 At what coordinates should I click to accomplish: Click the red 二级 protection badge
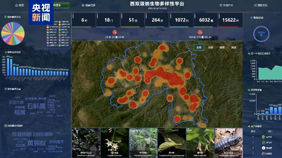point(200,32)
